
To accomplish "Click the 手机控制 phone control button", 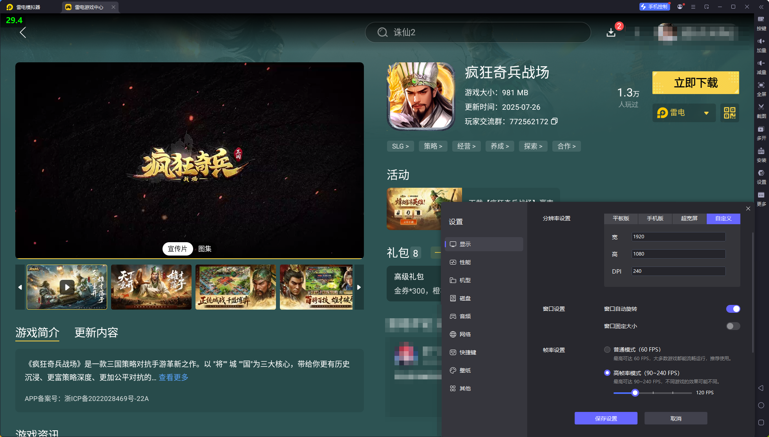I will point(654,7).
